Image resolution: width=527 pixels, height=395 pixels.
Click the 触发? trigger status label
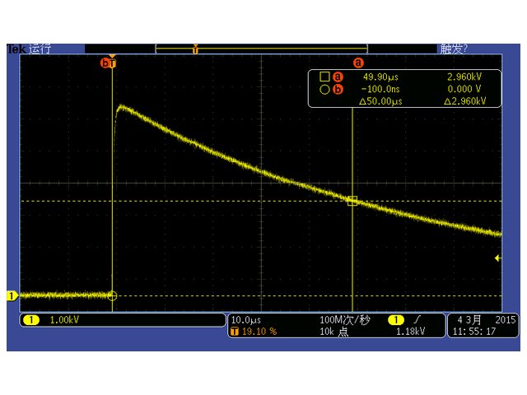click(454, 49)
